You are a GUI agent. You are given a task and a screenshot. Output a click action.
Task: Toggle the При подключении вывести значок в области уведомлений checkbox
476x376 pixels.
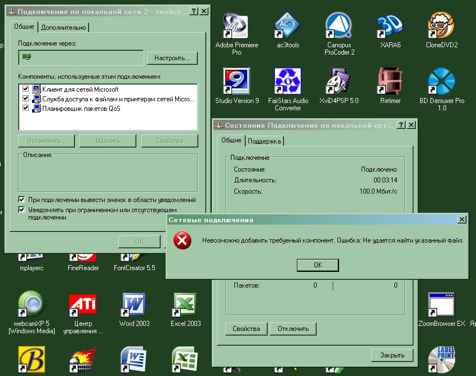coord(21,199)
